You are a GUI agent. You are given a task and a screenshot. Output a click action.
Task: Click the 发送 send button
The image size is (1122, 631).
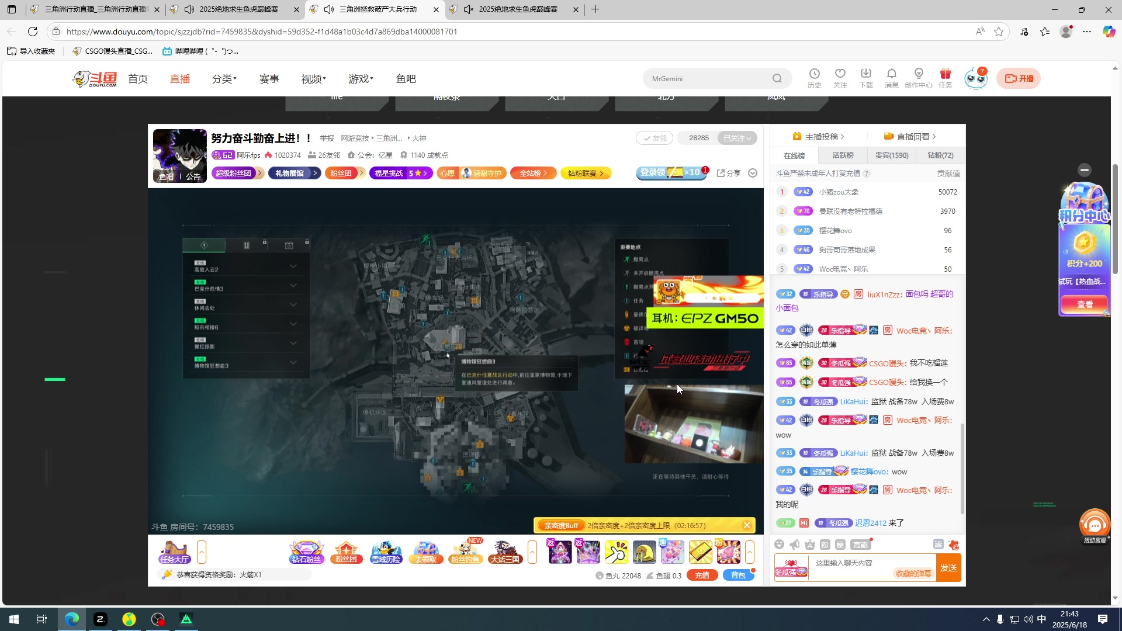[948, 568]
